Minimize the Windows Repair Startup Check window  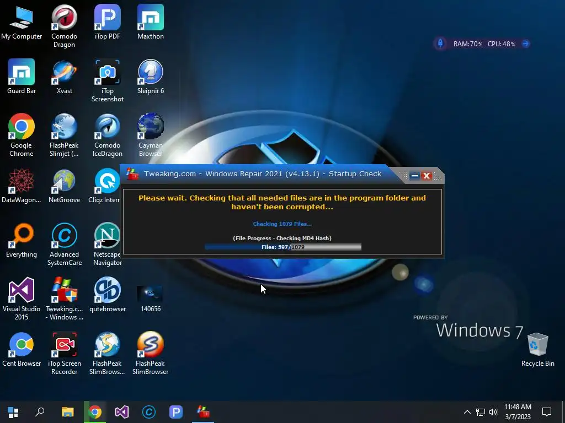[x=415, y=176]
